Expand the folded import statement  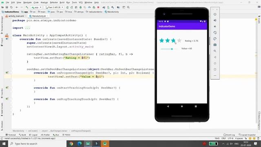click(x=28, y=28)
